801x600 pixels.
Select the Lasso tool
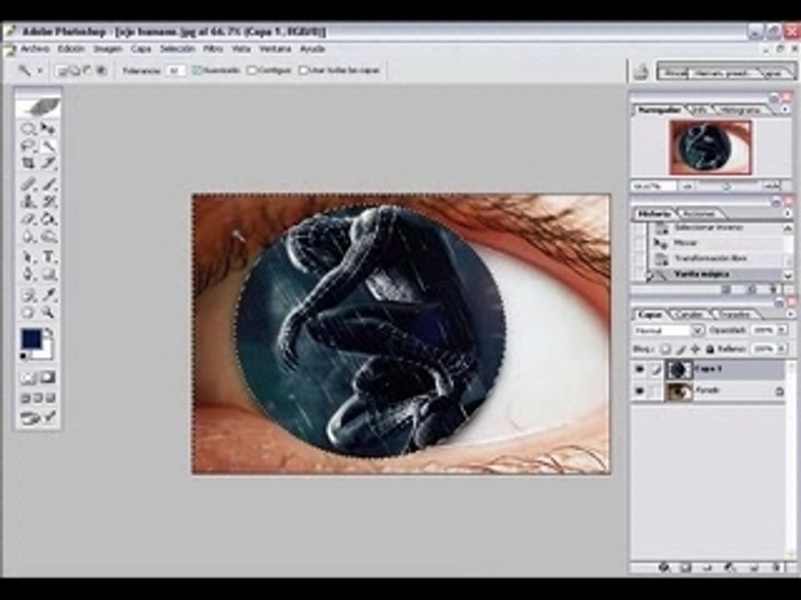(x=28, y=147)
